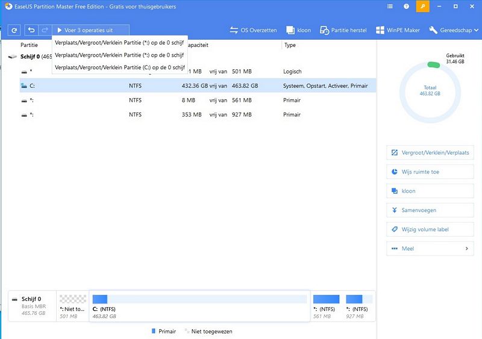
Task: Click the refresh icon in toolbar
Action: click(14, 30)
